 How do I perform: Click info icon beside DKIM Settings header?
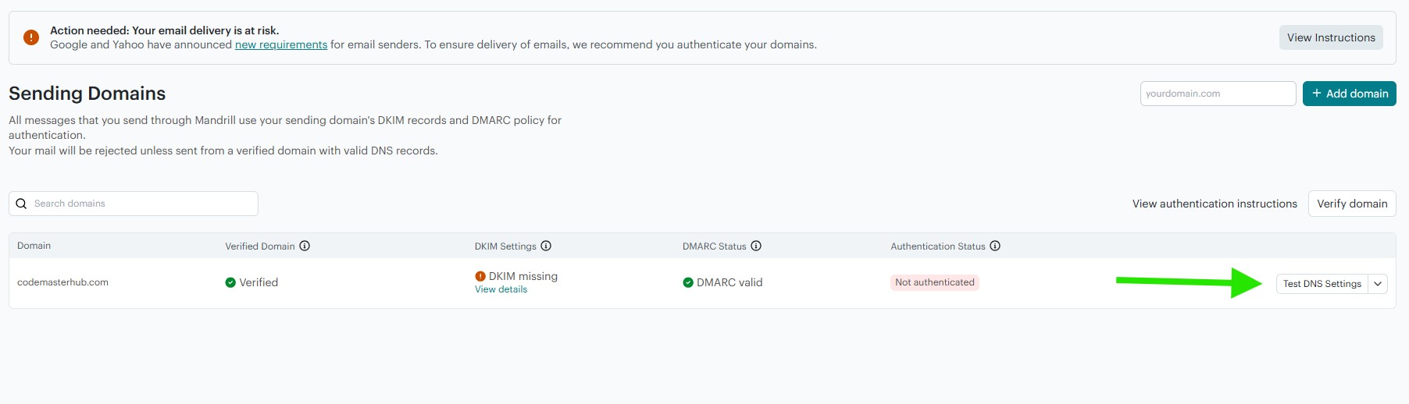(x=546, y=246)
